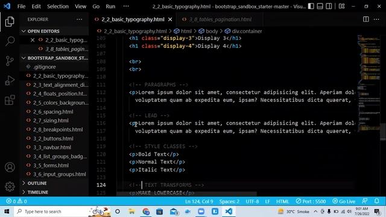The width and height of the screenshot is (386, 217).
Task: Click the horizontal editor scrollbar
Action: (186, 194)
